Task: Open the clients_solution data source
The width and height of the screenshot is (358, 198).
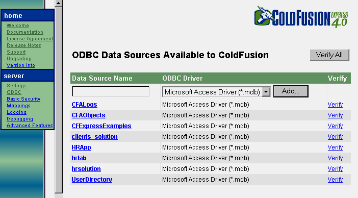Action: 94,137
